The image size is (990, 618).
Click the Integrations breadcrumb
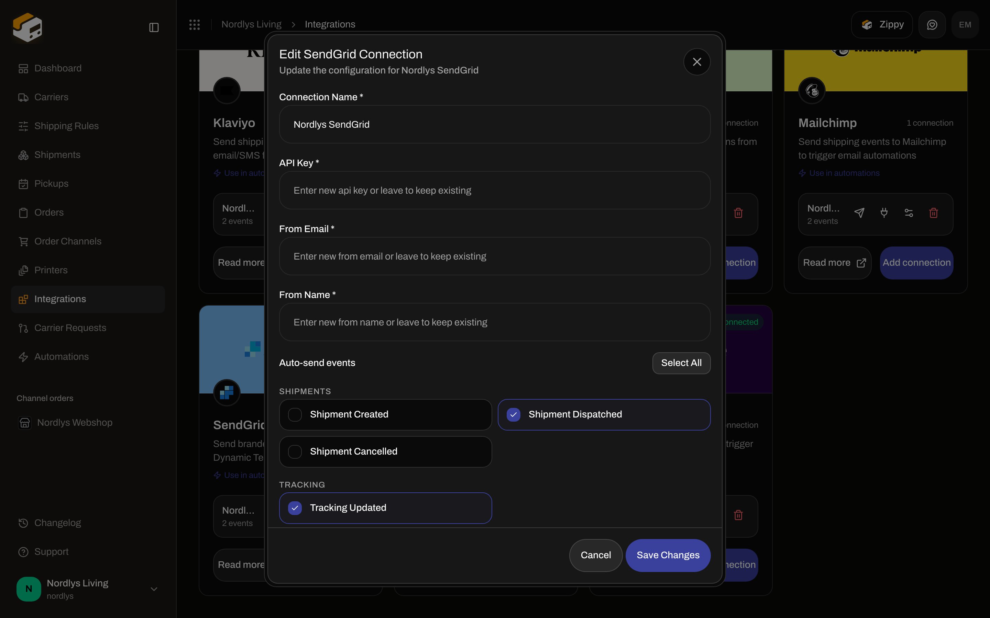pos(330,24)
